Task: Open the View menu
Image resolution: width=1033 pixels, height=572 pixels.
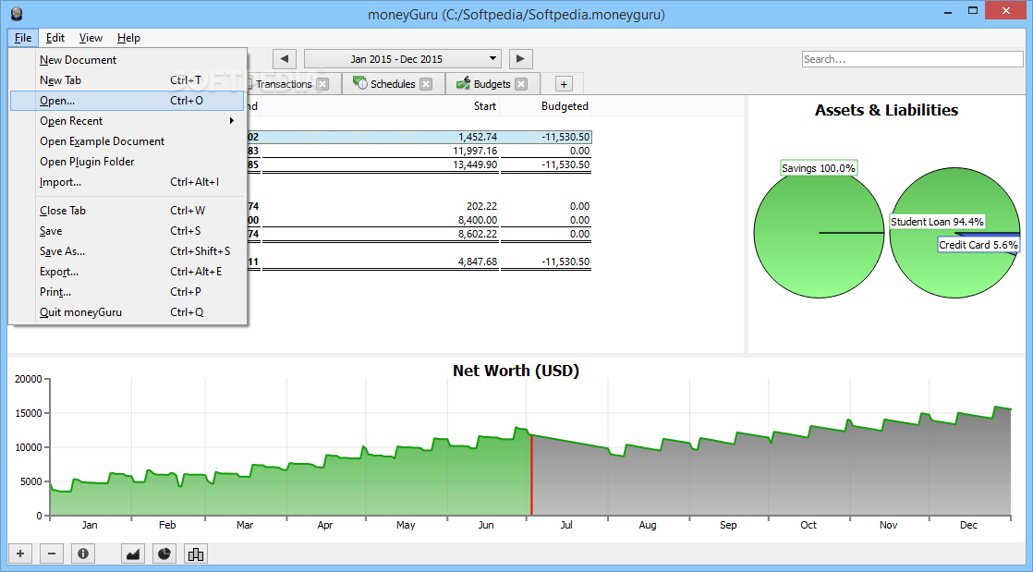Action: (x=91, y=38)
